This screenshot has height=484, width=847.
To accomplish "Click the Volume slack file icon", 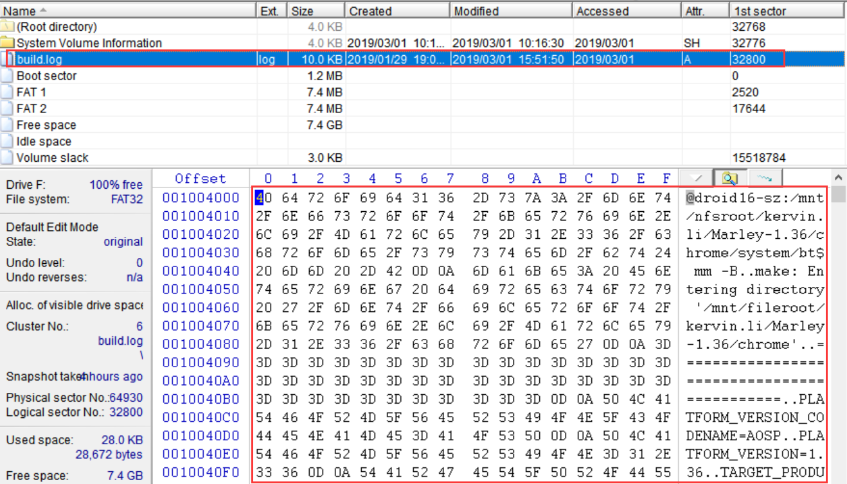I will [7, 158].
